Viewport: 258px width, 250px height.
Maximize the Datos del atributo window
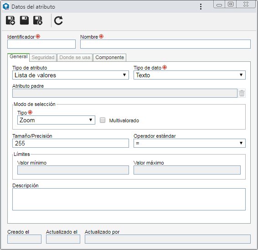tap(231, 4)
